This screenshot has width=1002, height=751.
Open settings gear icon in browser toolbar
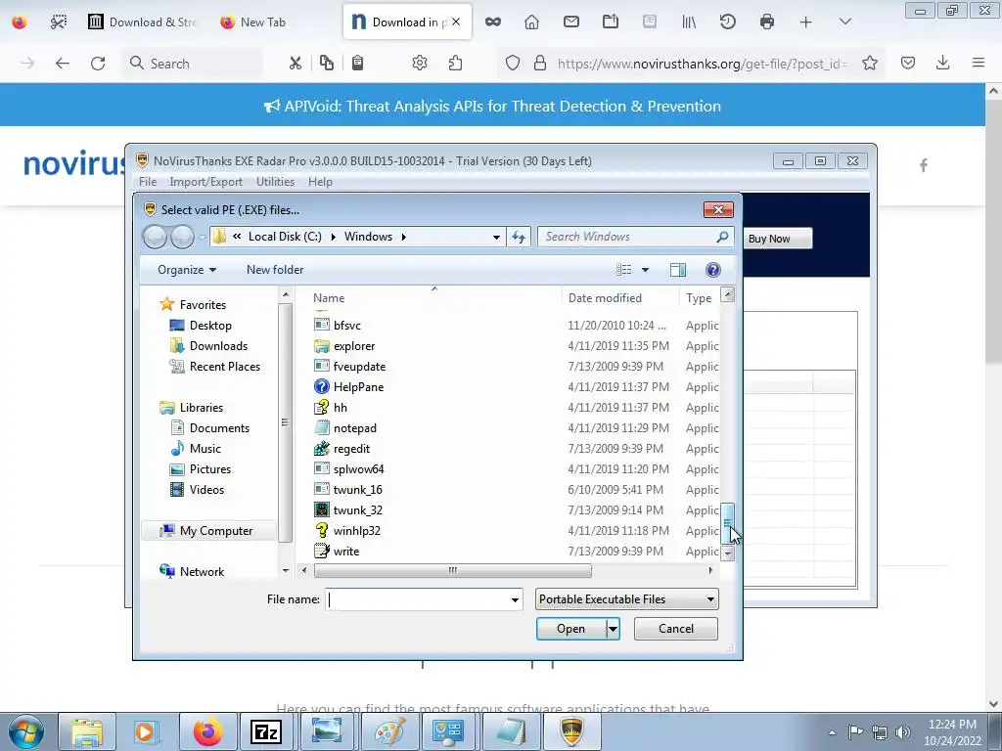coord(419,64)
